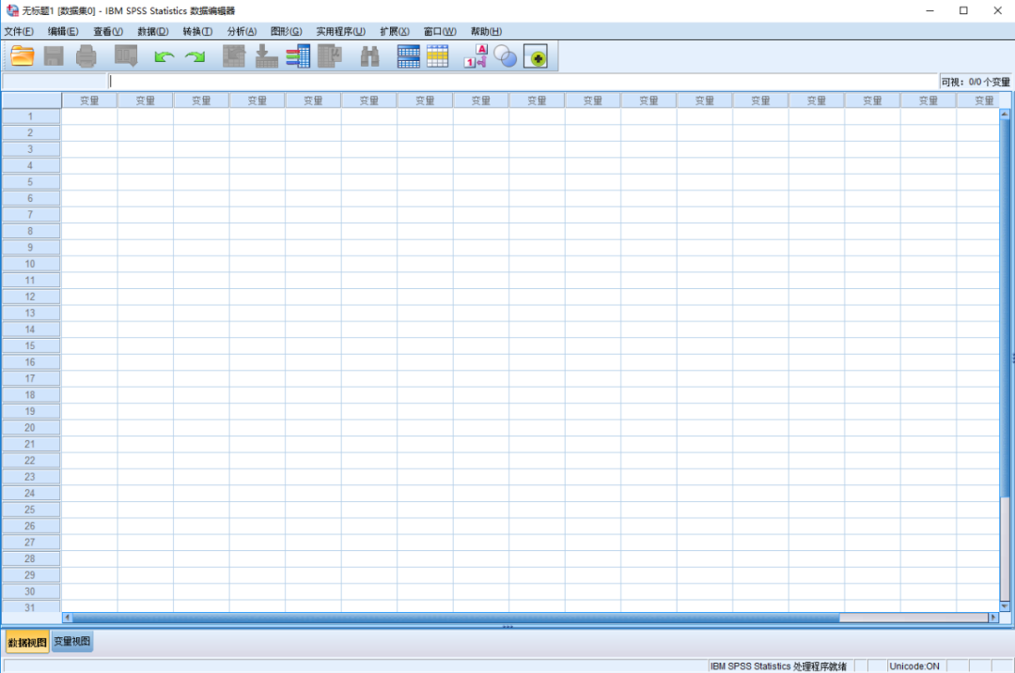
Task: Open customize toolbar plus icon
Action: pyautogui.click(x=536, y=57)
